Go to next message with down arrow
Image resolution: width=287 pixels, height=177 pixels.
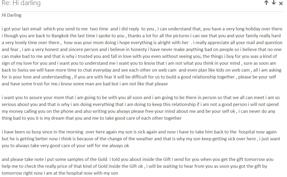coord(274,3)
